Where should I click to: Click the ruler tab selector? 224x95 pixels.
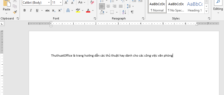(2, 24)
